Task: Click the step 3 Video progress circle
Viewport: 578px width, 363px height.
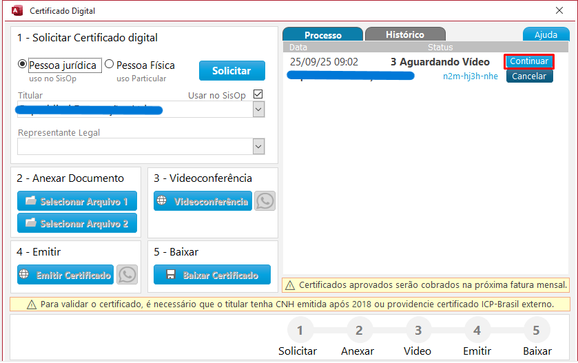Action: pyautogui.click(x=417, y=331)
